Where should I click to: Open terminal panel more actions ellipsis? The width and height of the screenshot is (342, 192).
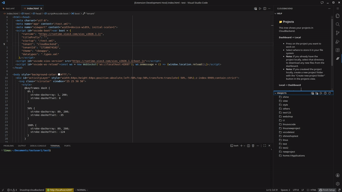258,145
